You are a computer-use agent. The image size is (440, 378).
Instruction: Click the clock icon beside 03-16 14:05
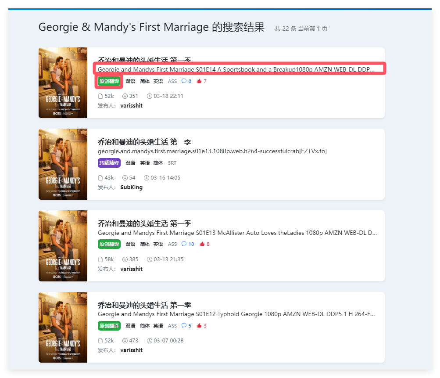(147, 178)
